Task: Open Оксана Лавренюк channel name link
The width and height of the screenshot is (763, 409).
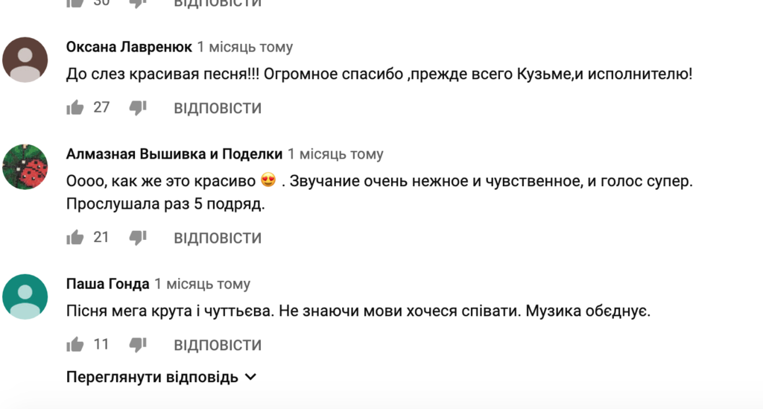Action: [x=129, y=47]
